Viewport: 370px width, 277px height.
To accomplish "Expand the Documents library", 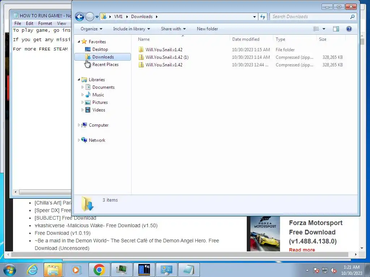I will [82, 87].
